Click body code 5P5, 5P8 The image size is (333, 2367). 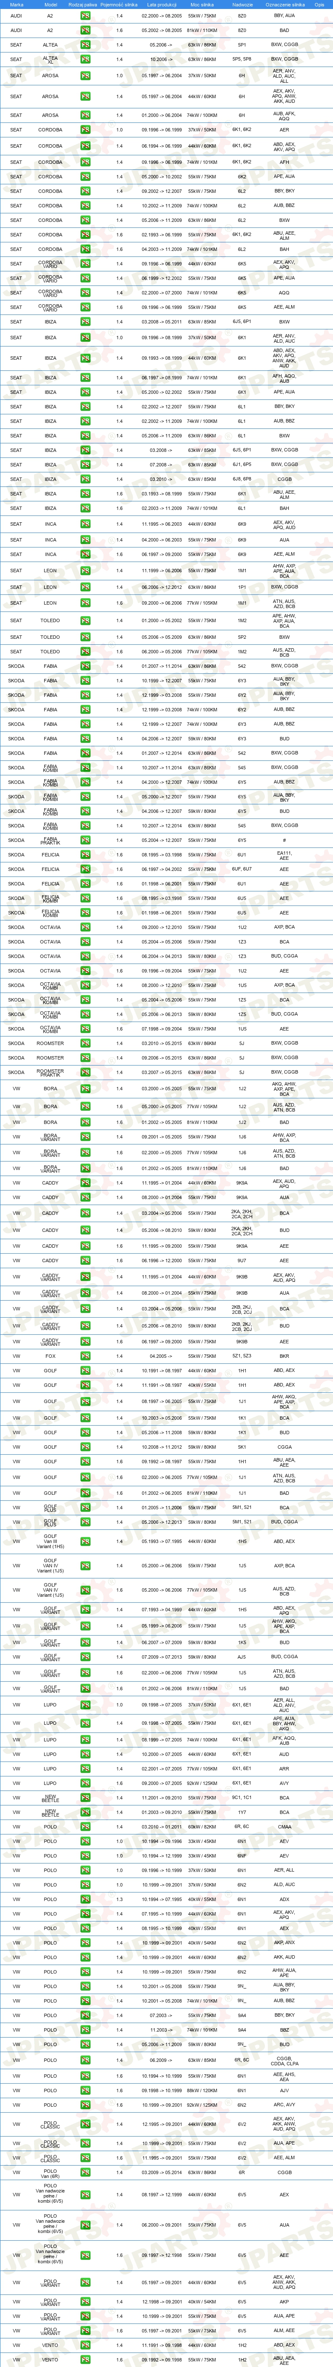point(242,59)
